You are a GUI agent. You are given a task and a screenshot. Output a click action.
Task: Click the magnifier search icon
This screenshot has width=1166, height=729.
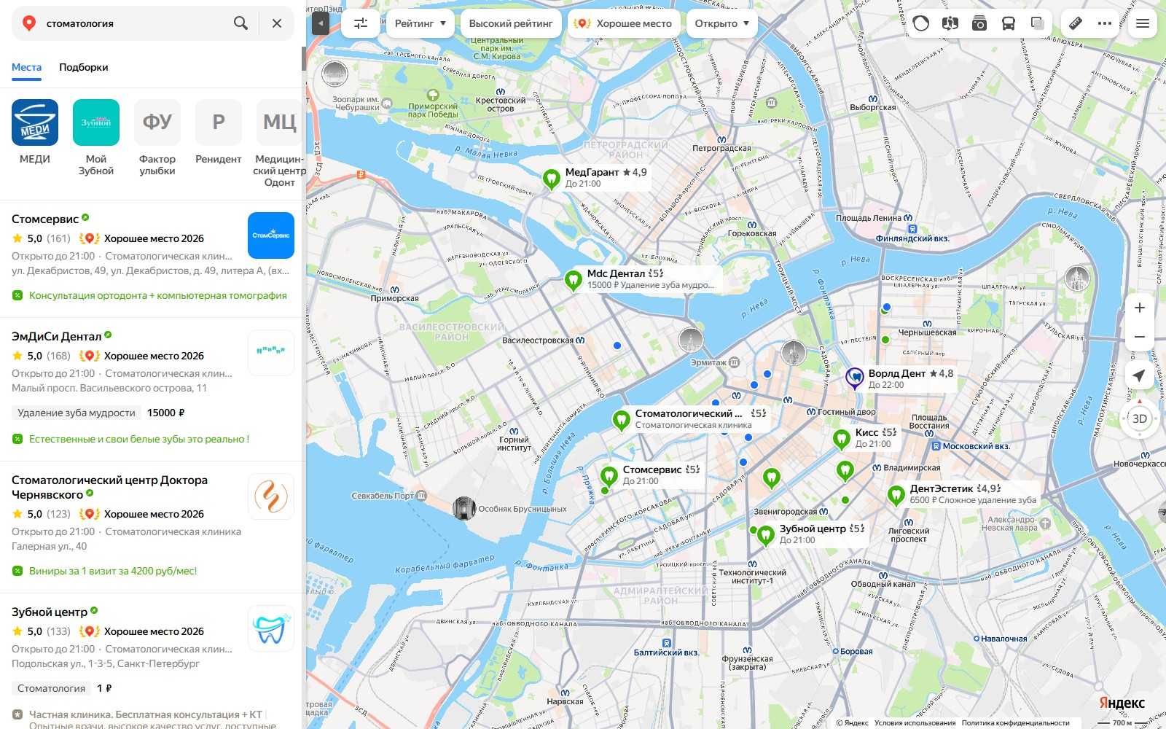(240, 23)
